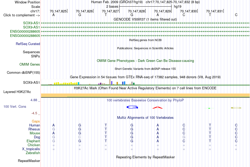This screenshot has width=250, height=167.
Task: Click the olive C PhyloP conservation logo
Action: 236,108
